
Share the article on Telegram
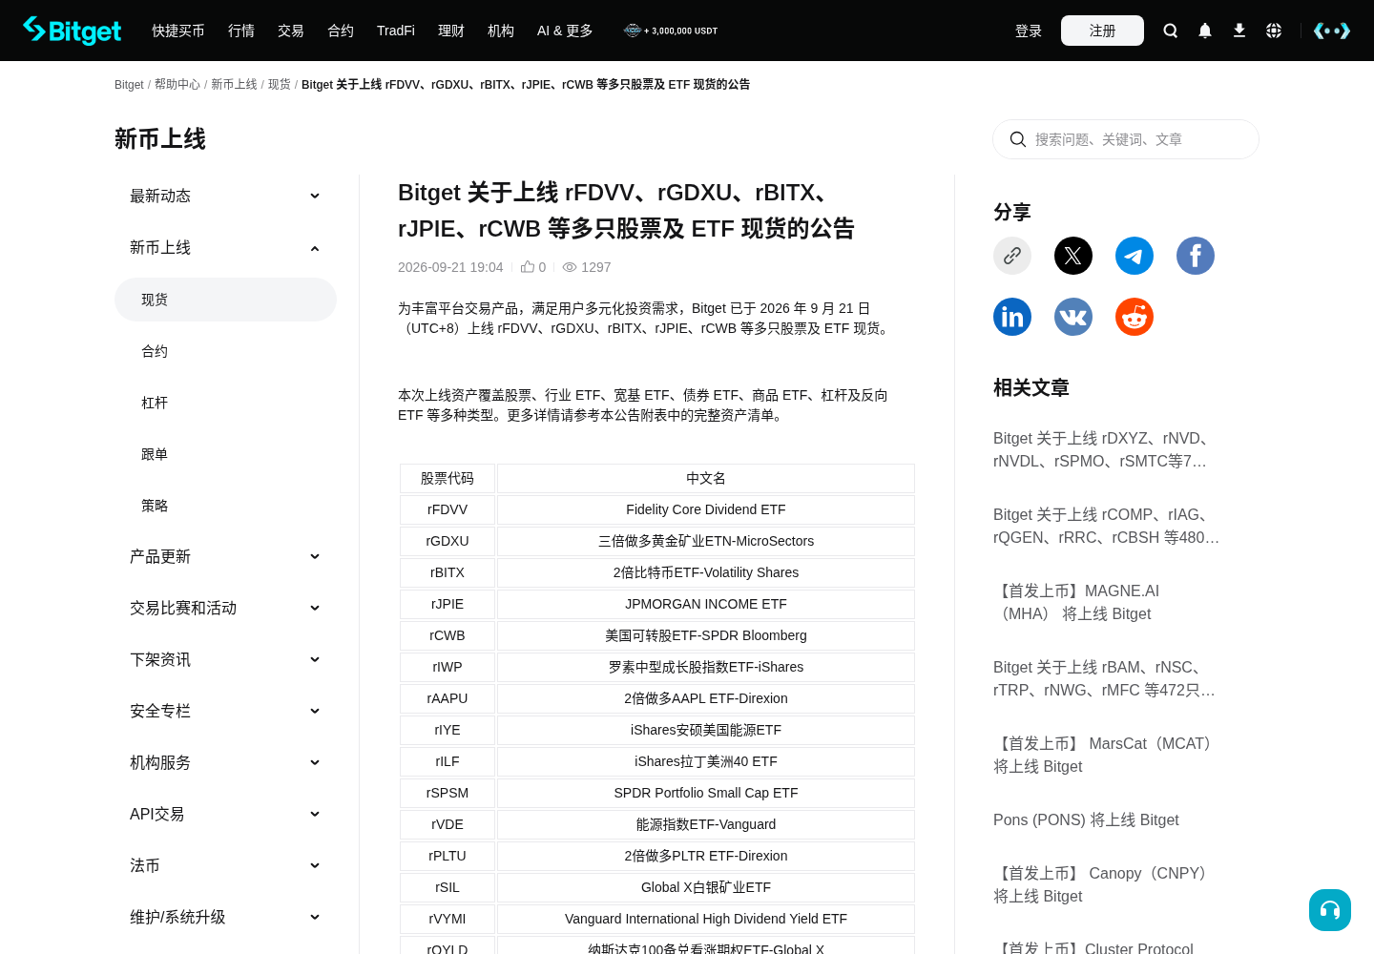pyautogui.click(x=1135, y=256)
